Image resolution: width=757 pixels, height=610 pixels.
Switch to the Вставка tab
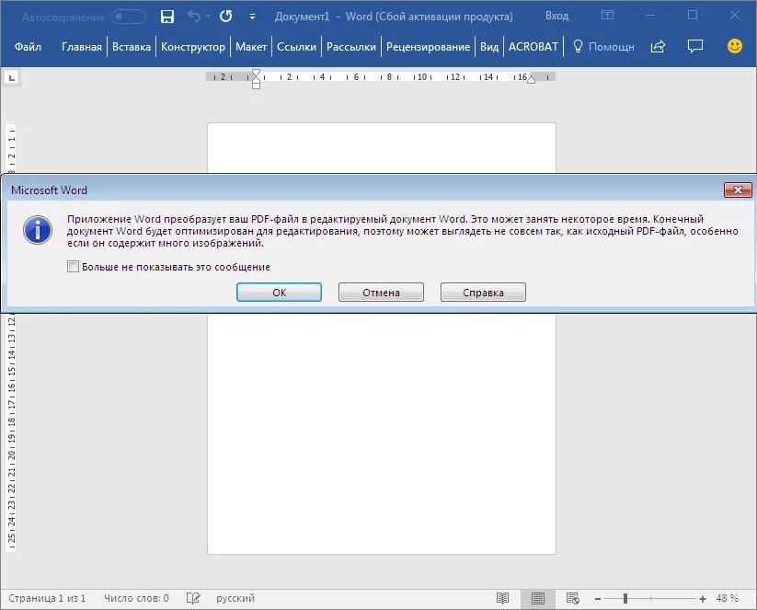tap(132, 47)
